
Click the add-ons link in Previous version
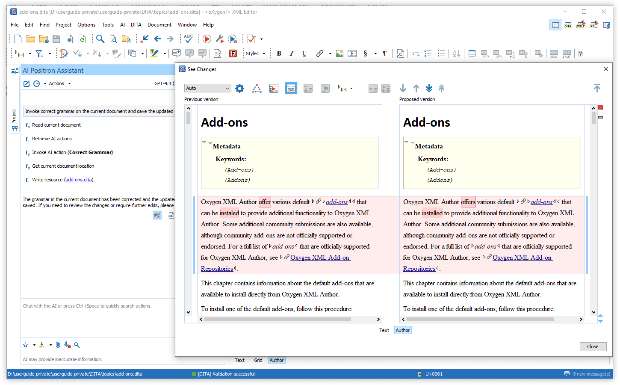tap(337, 202)
